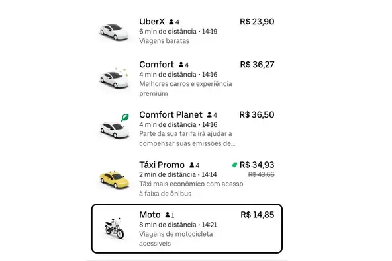Pick the Comfort Planet ride title
Viewport: 392px width, 261px height.
pos(171,115)
